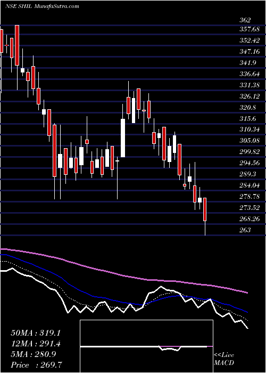266x373 pixels.
Task: Click the MACD indicator panel box
Action: [x=146, y=346]
